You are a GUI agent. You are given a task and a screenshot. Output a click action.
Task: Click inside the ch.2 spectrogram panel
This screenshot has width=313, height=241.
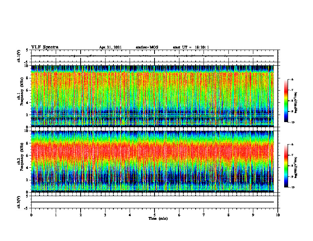(x=153, y=161)
